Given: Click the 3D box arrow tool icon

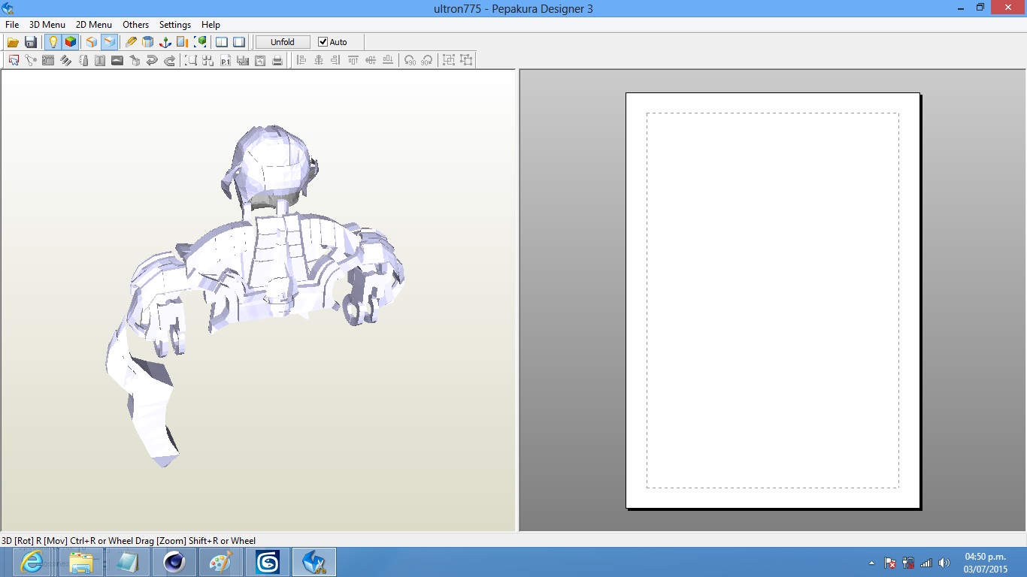Looking at the screenshot, I should (135, 60).
